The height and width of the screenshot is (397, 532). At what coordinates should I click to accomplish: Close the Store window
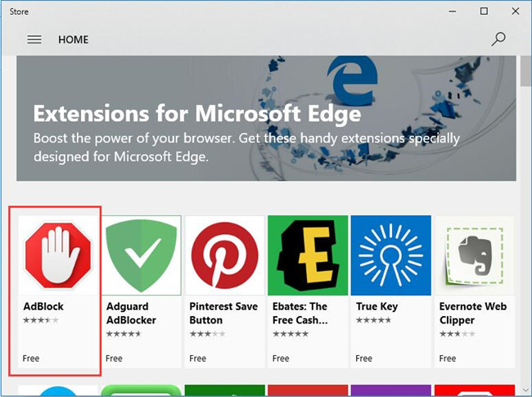(x=516, y=11)
